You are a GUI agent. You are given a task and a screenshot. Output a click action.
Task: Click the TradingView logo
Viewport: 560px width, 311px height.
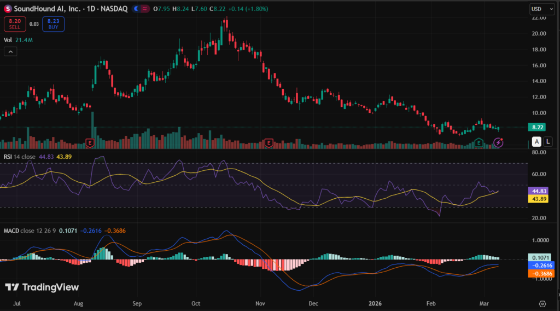tap(42, 287)
